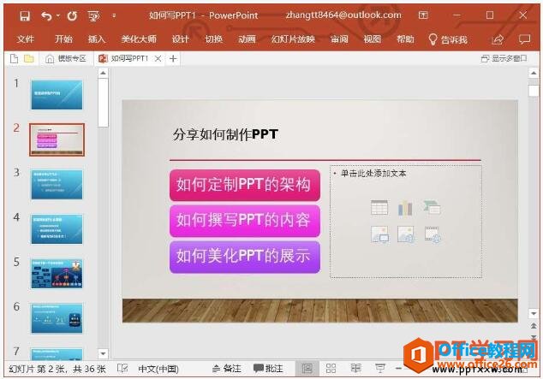
Task: Click slide editor scroll up arrow
Action: click(x=534, y=73)
